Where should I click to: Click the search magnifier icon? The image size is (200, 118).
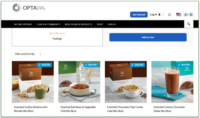click(189, 24)
